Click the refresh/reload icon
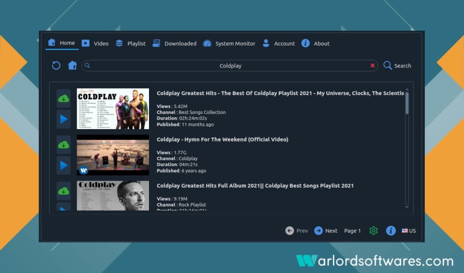 point(56,65)
